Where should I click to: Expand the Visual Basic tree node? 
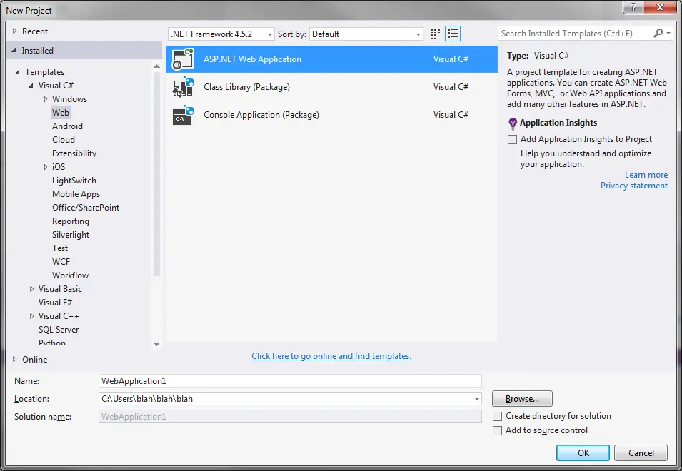pyautogui.click(x=32, y=289)
